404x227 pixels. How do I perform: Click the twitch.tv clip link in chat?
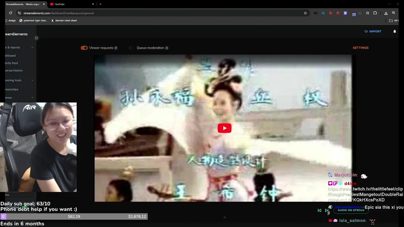(365, 195)
